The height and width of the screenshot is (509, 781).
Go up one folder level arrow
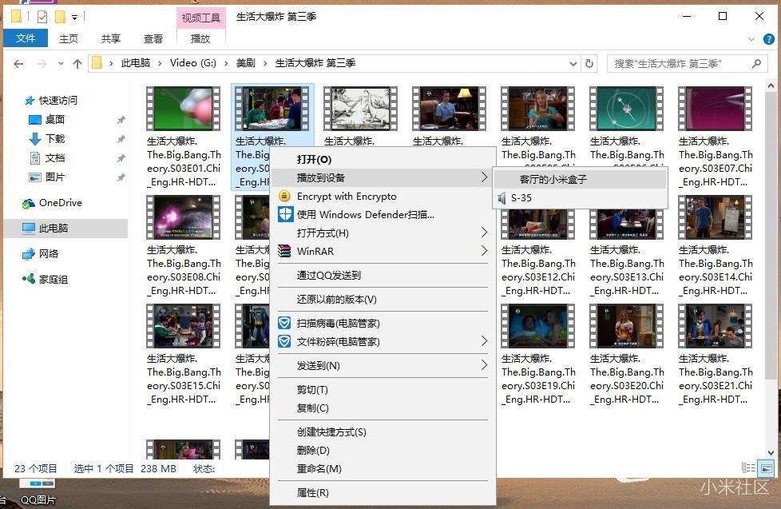coord(77,64)
